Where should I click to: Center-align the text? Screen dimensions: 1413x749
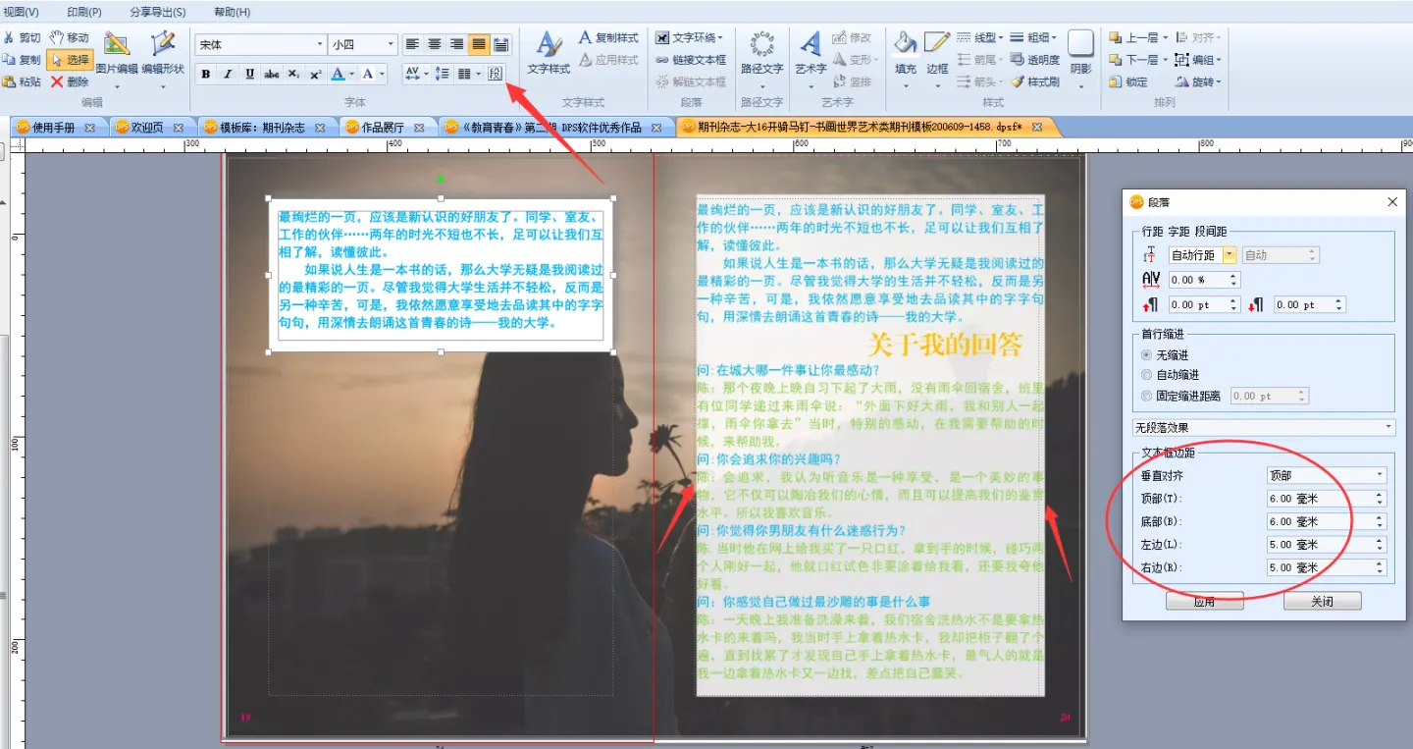[435, 44]
